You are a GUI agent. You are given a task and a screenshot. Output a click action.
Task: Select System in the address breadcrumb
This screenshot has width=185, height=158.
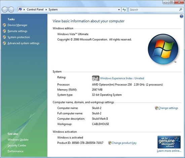coord(53,9)
